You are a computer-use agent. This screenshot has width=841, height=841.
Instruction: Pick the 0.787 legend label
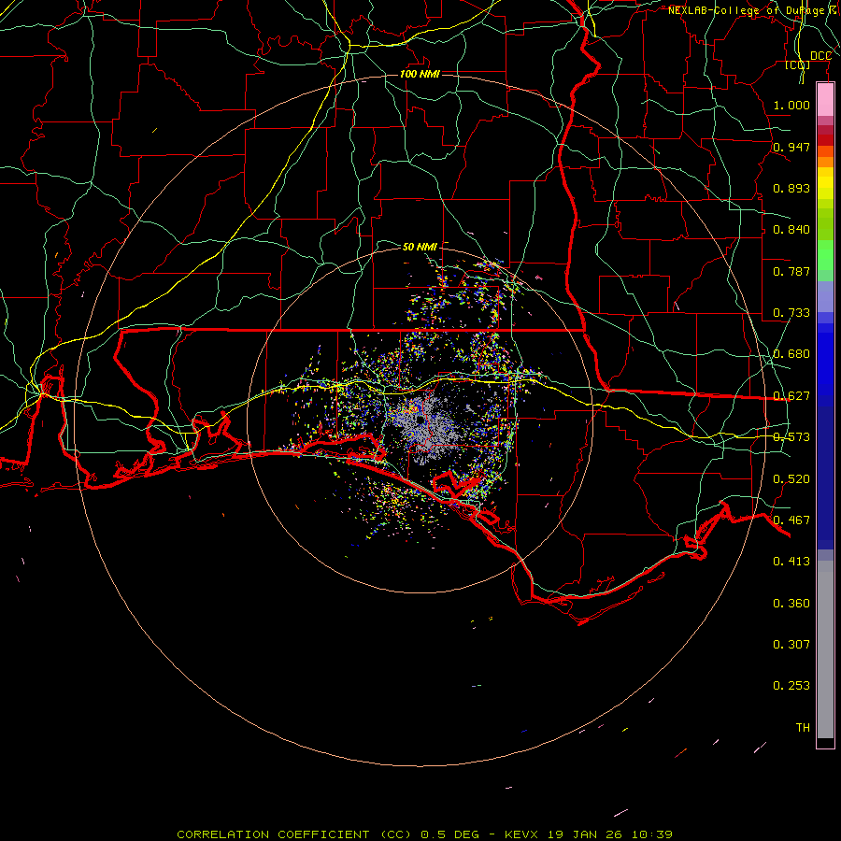point(791,271)
